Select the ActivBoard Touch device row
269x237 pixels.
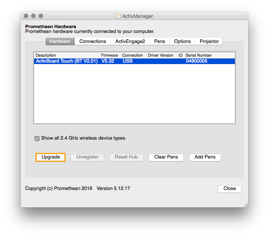click(x=134, y=61)
